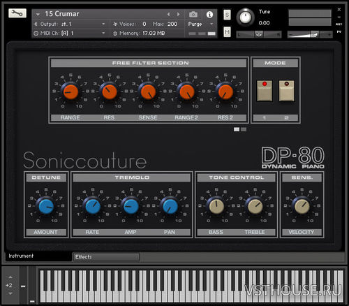The height and width of the screenshot is (306, 349).
Task: Go to next instrument preset arrow
Action: [178, 15]
